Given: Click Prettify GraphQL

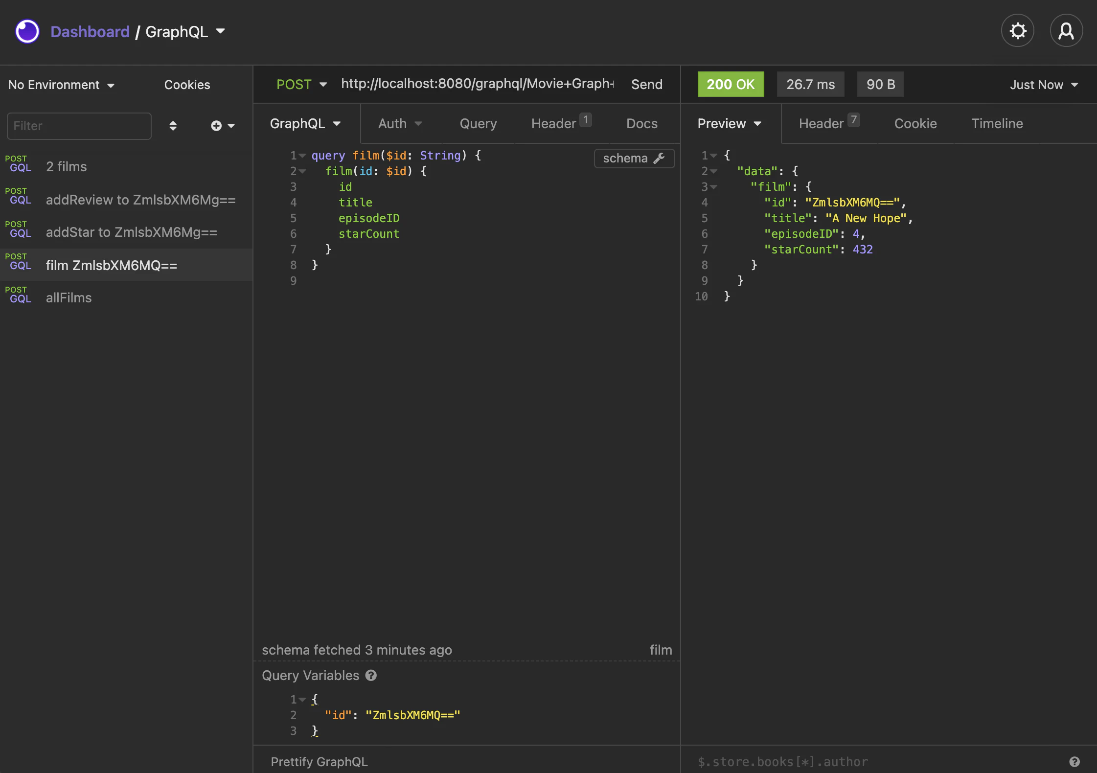Looking at the screenshot, I should click(x=319, y=762).
